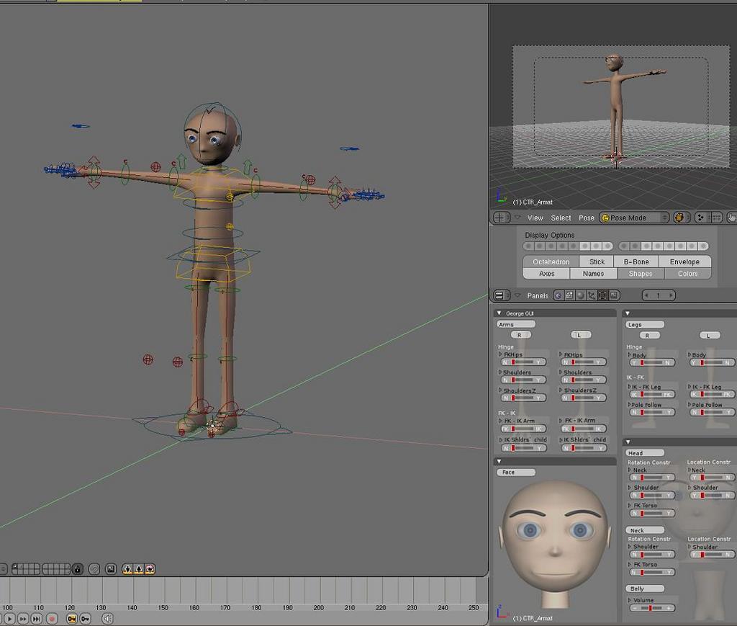Click the insert keyframe yellow key icon
This screenshot has height=626, width=737.
coord(72,619)
